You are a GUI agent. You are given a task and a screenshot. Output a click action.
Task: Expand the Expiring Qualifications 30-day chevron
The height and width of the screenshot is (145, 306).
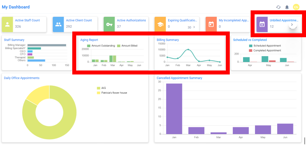tap(194, 27)
